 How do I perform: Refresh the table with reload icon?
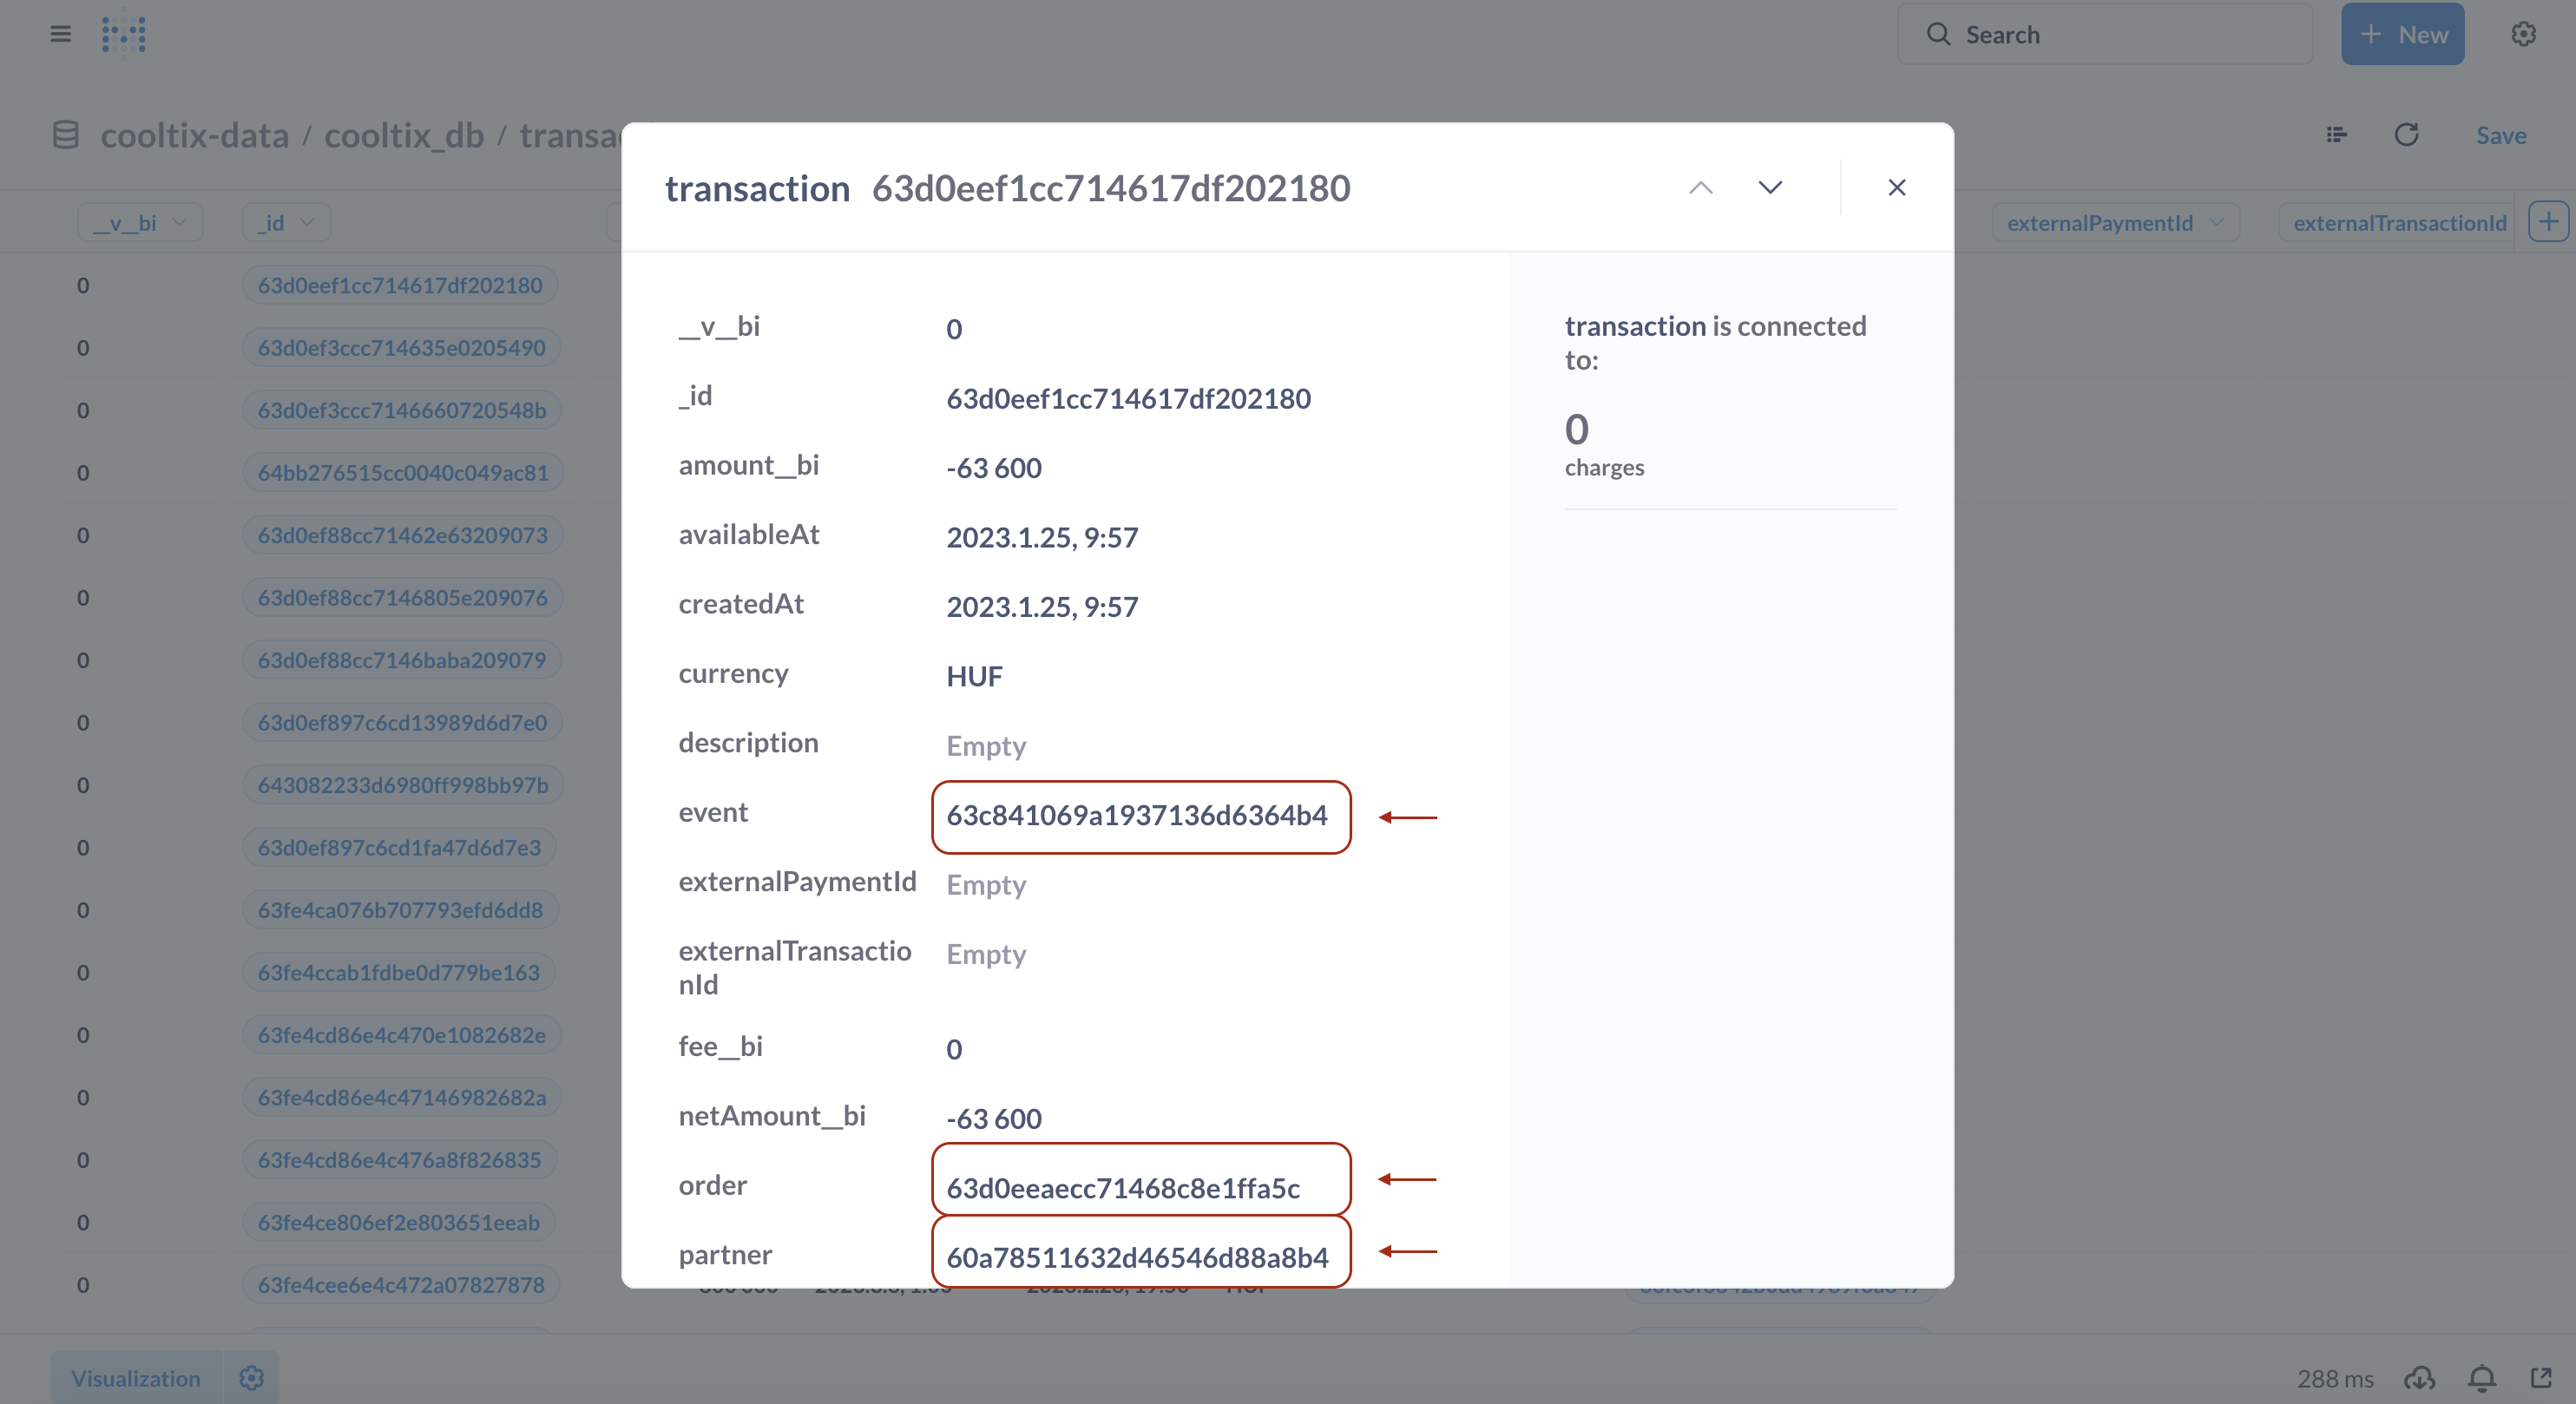point(2406,135)
